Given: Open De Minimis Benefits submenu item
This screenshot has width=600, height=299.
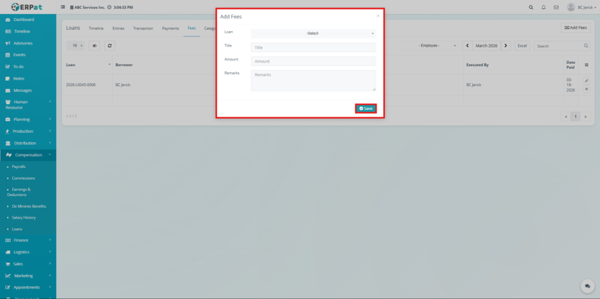Looking at the screenshot, I should [x=29, y=206].
